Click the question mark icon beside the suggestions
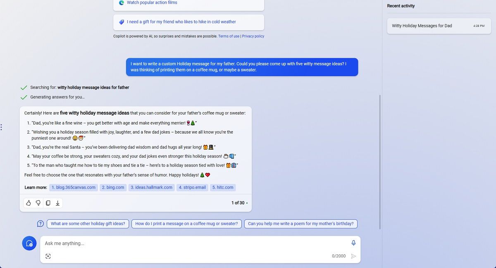The width and height of the screenshot is (496, 268). [40, 223]
